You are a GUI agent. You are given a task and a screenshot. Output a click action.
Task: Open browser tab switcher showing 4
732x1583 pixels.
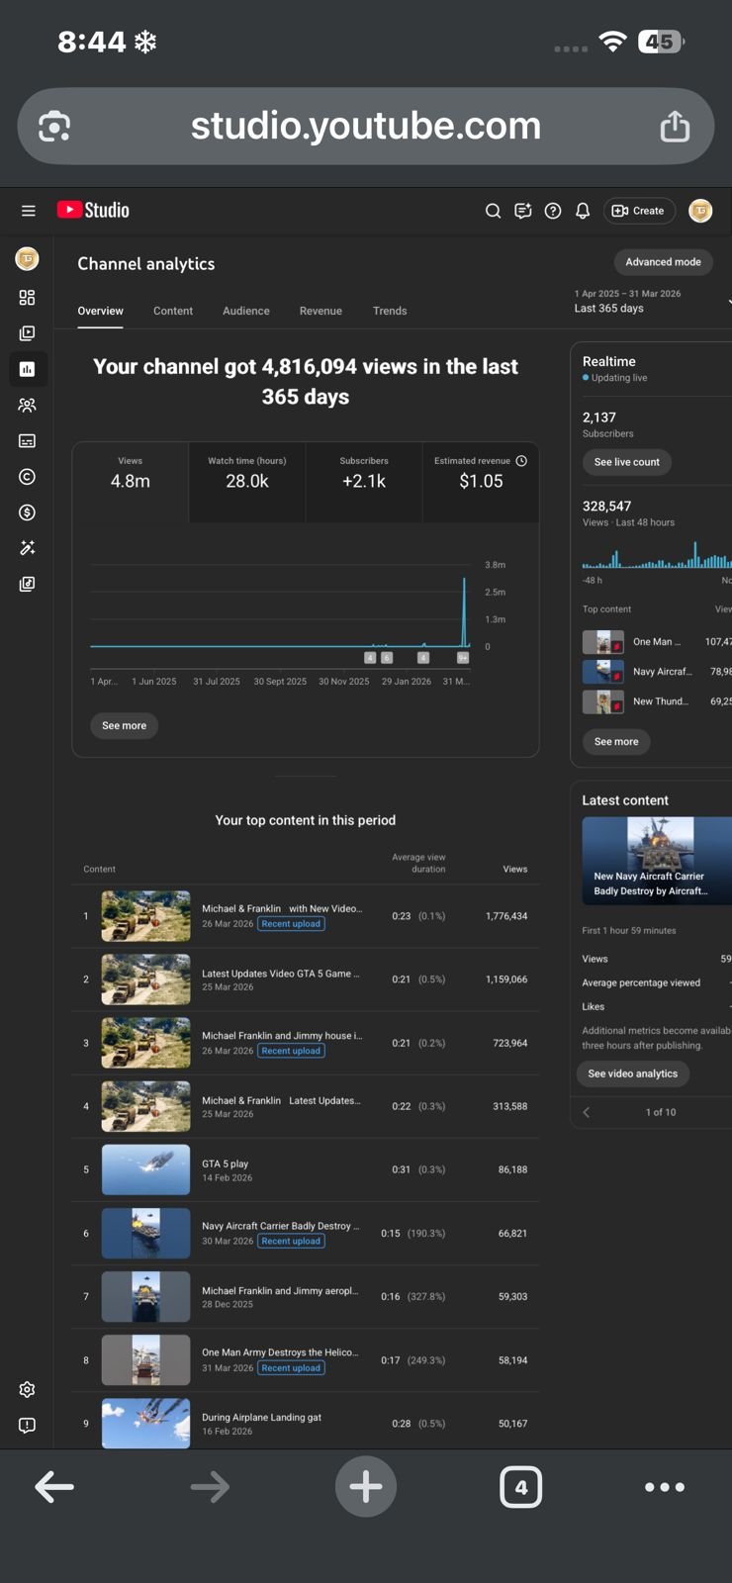tap(520, 1487)
